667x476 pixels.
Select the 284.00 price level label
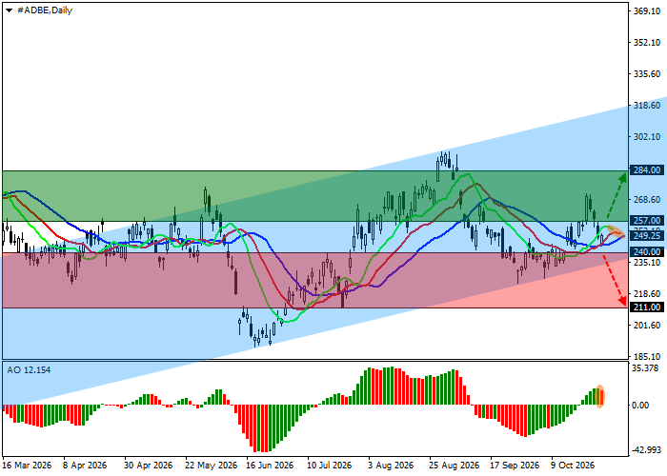click(x=647, y=170)
